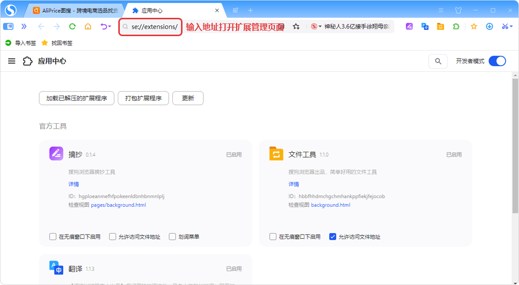This screenshot has width=519, height=285.
Task: Open the download manager icon
Action: pyautogui.click(x=489, y=26)
